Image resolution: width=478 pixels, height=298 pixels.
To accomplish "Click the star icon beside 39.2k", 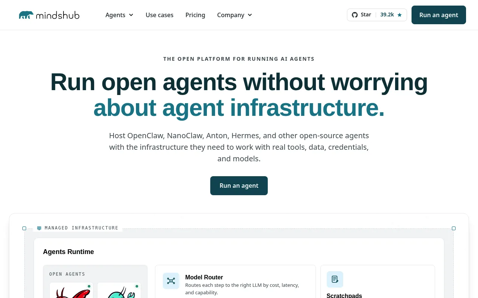I will (400, 15).
